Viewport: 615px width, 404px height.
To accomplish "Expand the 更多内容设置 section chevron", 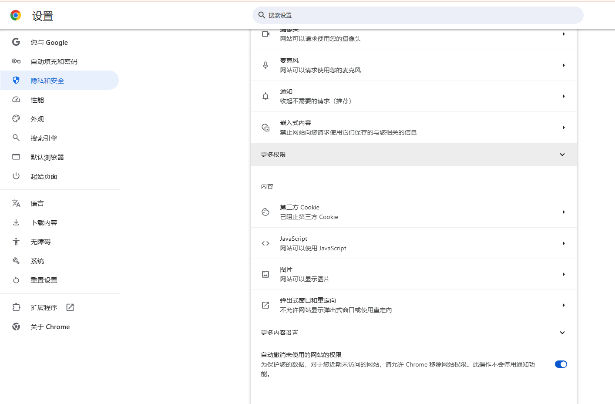I will (x=562, y=333).
